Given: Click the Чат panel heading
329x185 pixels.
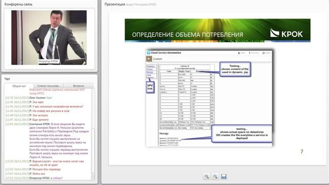Looking at the screenshot, I should 7,79.
